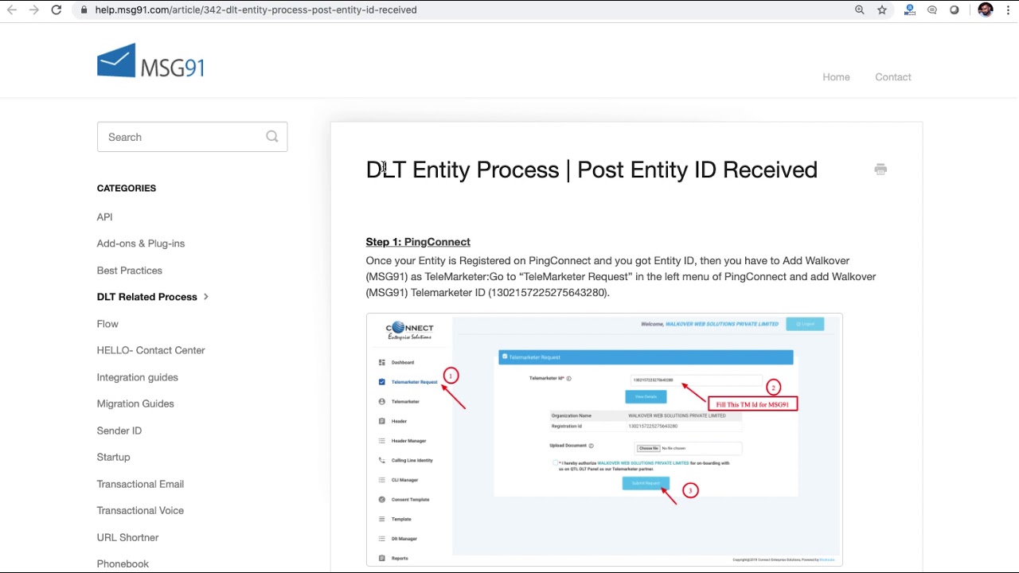Go to Home in top navigation

pyautogui.click(x=836, y=77)
